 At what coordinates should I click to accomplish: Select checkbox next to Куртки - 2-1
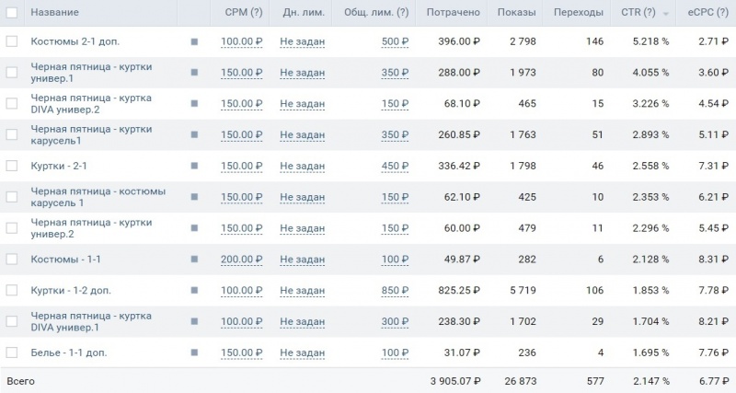click(x=12, y=166)
